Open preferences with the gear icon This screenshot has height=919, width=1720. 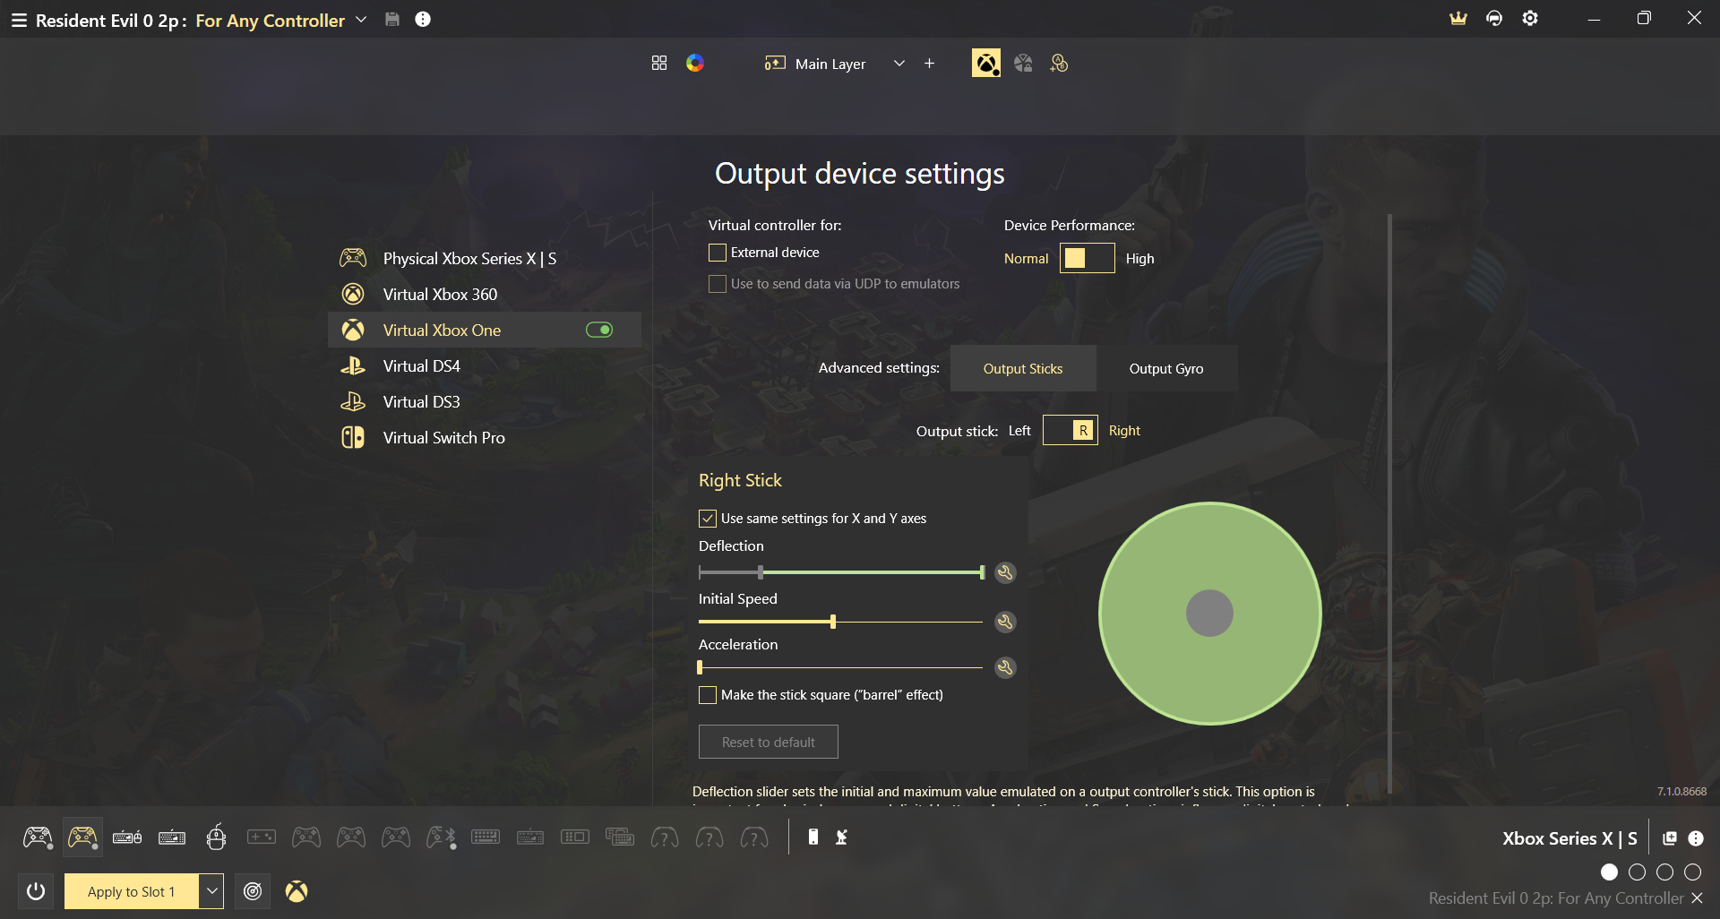pos(1530,18)
